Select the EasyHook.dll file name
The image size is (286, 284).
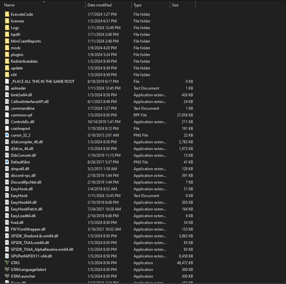[22, 189]
